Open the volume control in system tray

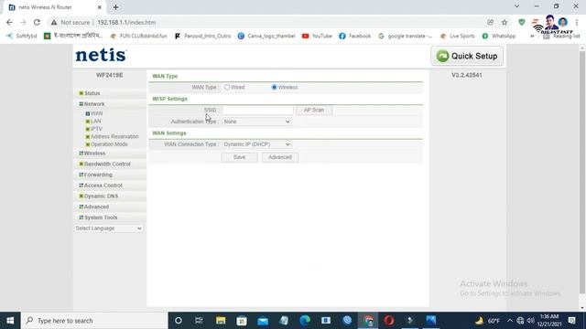(x=530, y=321)
